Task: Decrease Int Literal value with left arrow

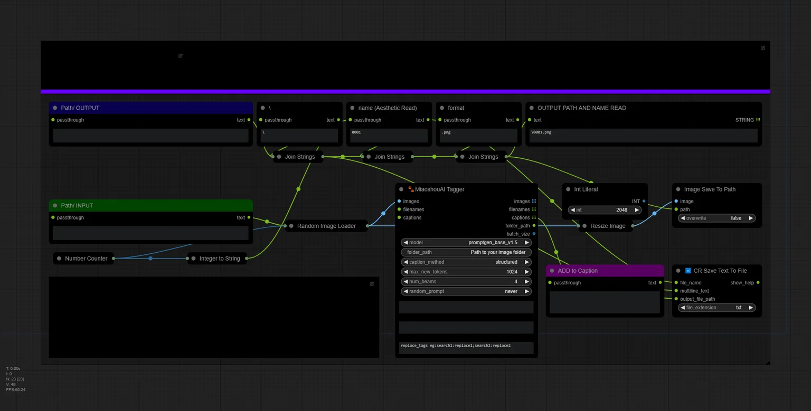Action: point(572,210)
